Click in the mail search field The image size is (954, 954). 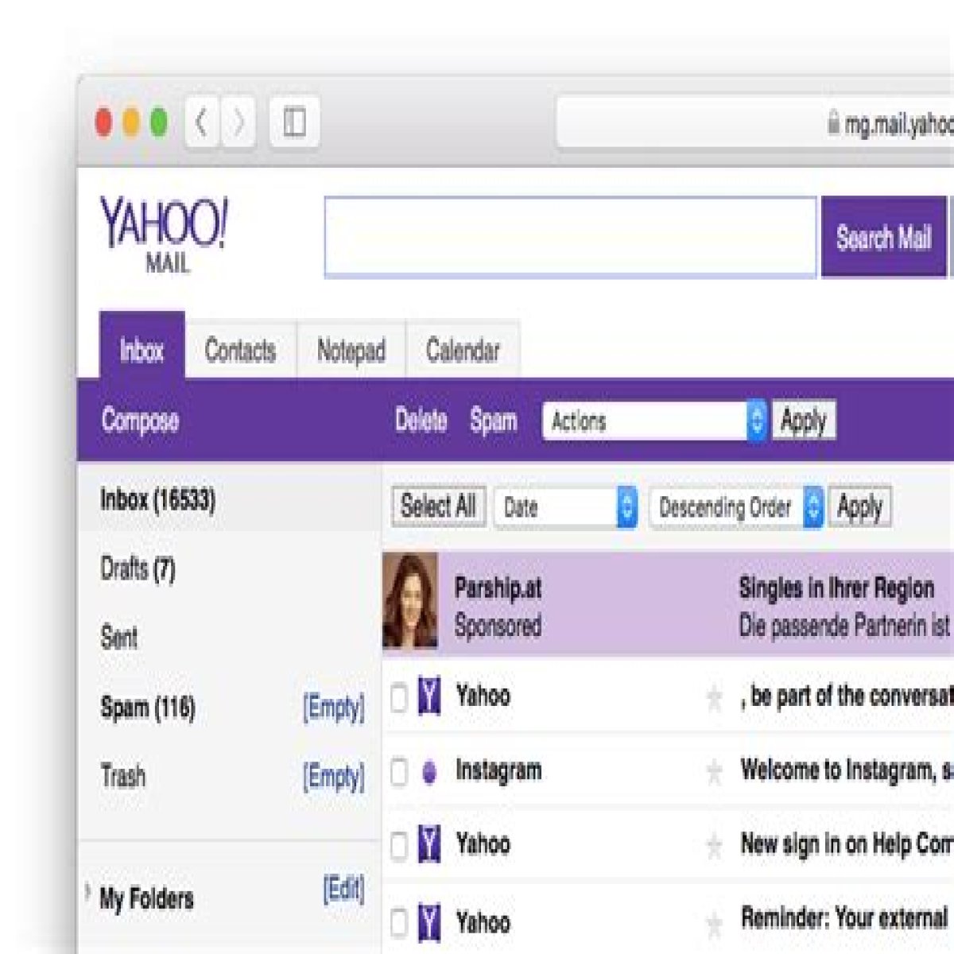tap(570, 237)
